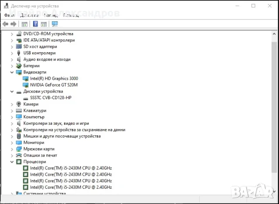Click the Камери camera icon in the tree
Screen dimensions: 279x204
pyautogui.click(x=19, y=104)
